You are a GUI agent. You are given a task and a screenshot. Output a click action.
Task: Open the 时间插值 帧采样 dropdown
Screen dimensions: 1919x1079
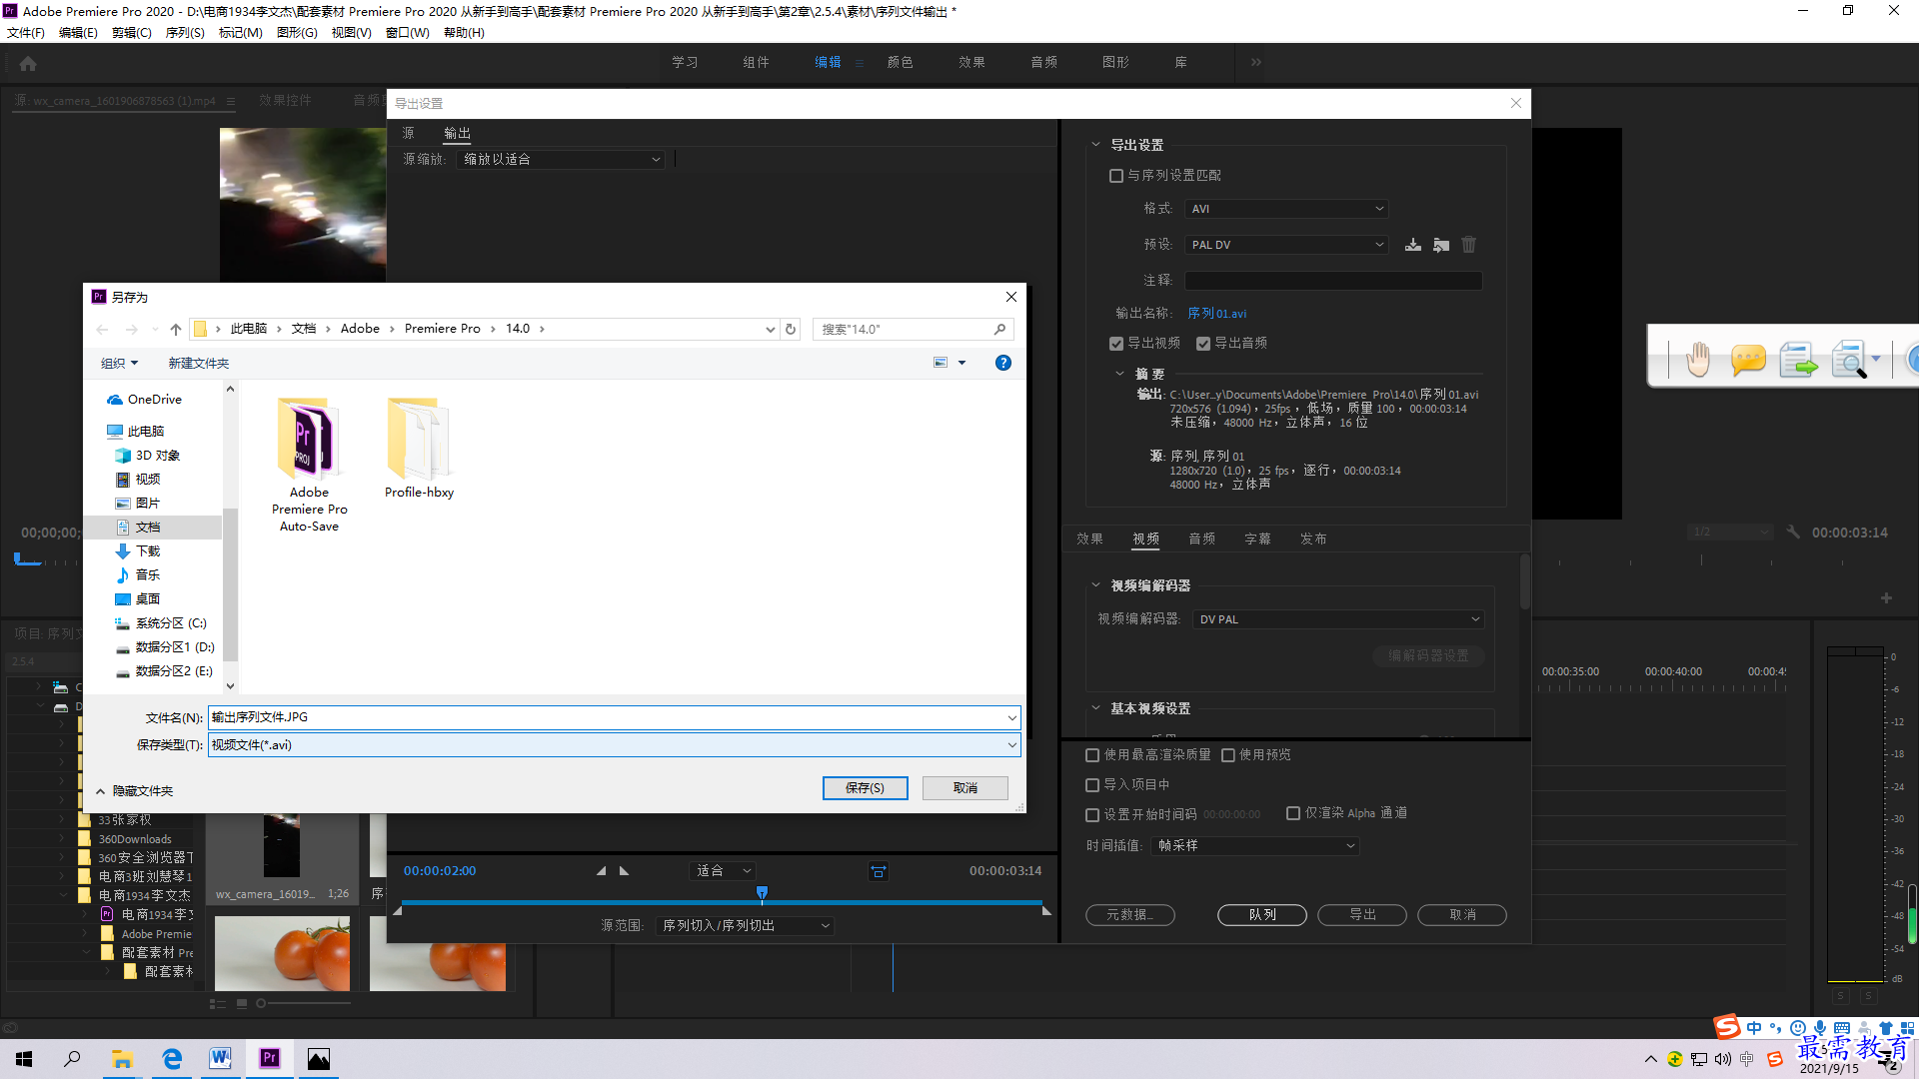pyautogui.click(x=1255, y=846)
